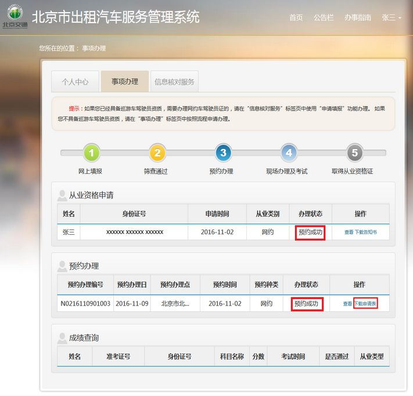This screenshot has width=413, height=396.
Task: Open the 张三 user dropdown menu
Action: (x=392, y=17)
